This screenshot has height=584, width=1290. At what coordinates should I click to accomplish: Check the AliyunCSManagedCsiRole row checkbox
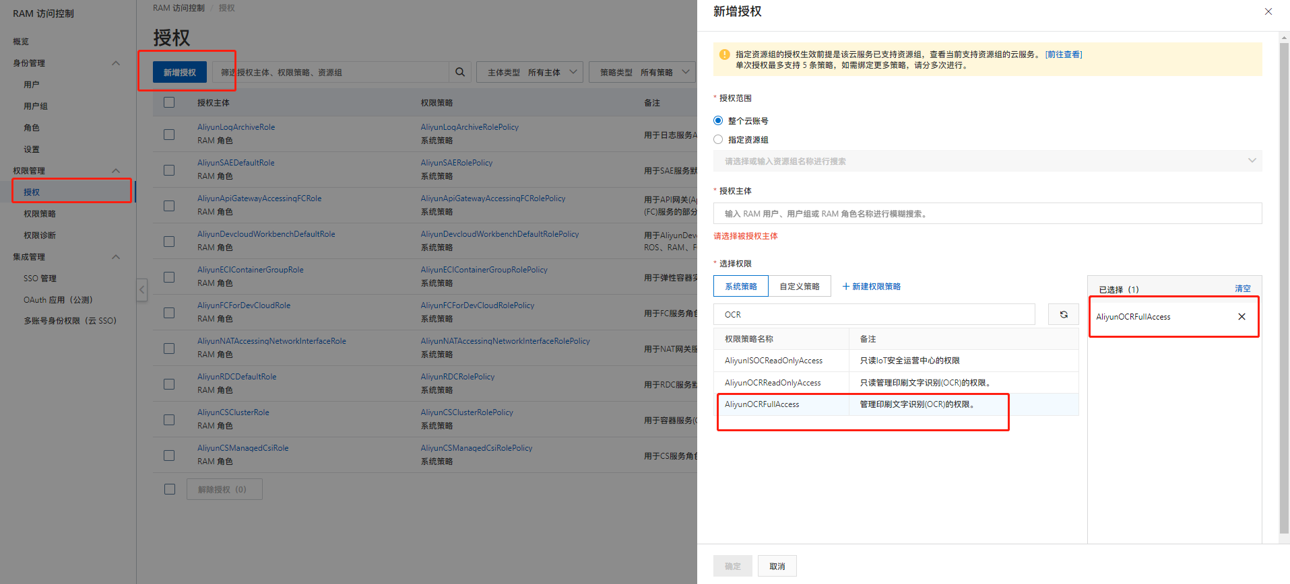tap(169, 455)
